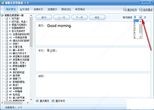The image size is (154, 110).
Task: Click the page icon for lesson 25
Action: click(x=7, y=57)
